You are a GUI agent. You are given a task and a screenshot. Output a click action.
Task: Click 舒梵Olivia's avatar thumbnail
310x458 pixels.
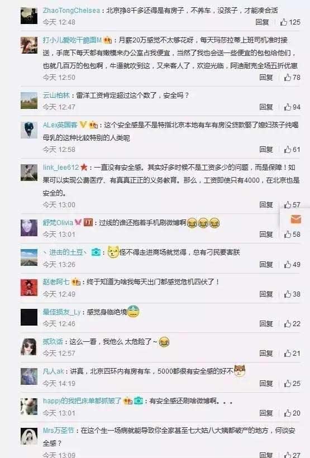tap(29, 228)
